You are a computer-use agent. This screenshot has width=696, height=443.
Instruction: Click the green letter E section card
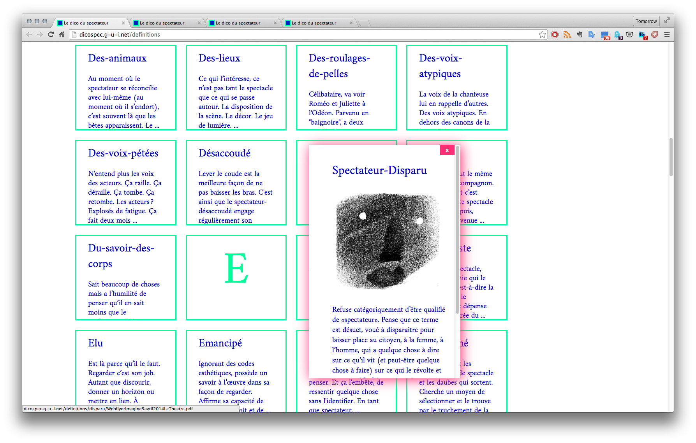click(x=236, y=278)
